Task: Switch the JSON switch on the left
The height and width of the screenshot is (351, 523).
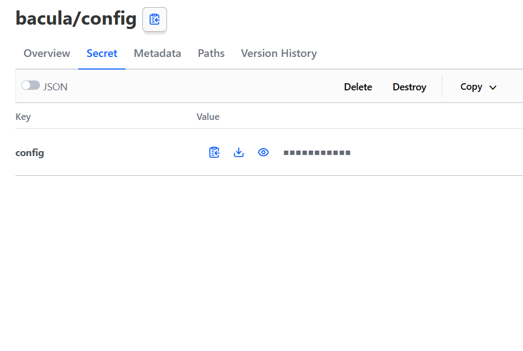Action: click(x=31, y=85)
